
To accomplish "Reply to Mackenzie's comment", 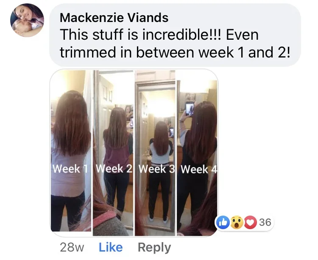I will pyautogui.click(x=154, y=248).
